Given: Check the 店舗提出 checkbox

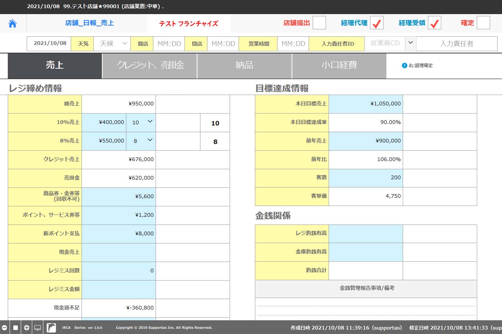Looking at the screenshot, I should click(319, 23).
